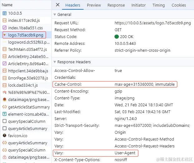
Task: Click the script icon for TechMain.d35a4f72.js
Action: [4, 49]
